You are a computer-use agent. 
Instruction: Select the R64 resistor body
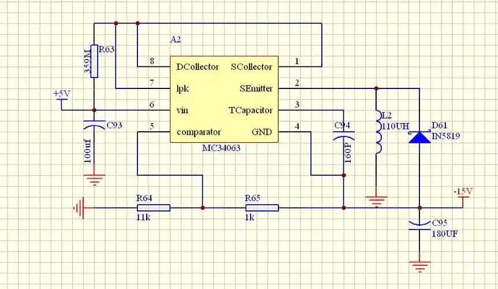tap(153, 208)
